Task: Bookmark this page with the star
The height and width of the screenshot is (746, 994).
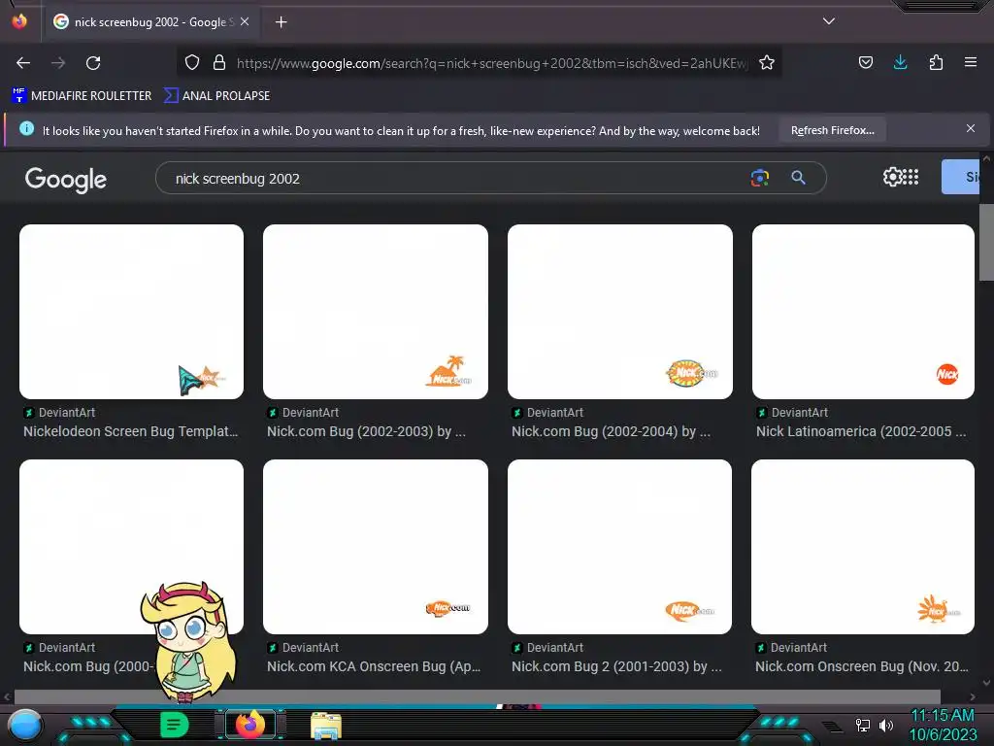Action: tap(767, 62)
